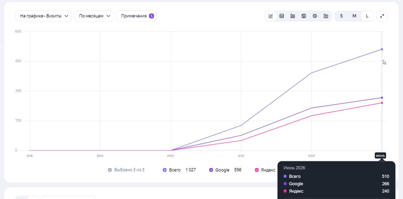Screen dimensions: 403x199
Task: Expand the По месяцам period dropdown
Action: click(94, 16)
